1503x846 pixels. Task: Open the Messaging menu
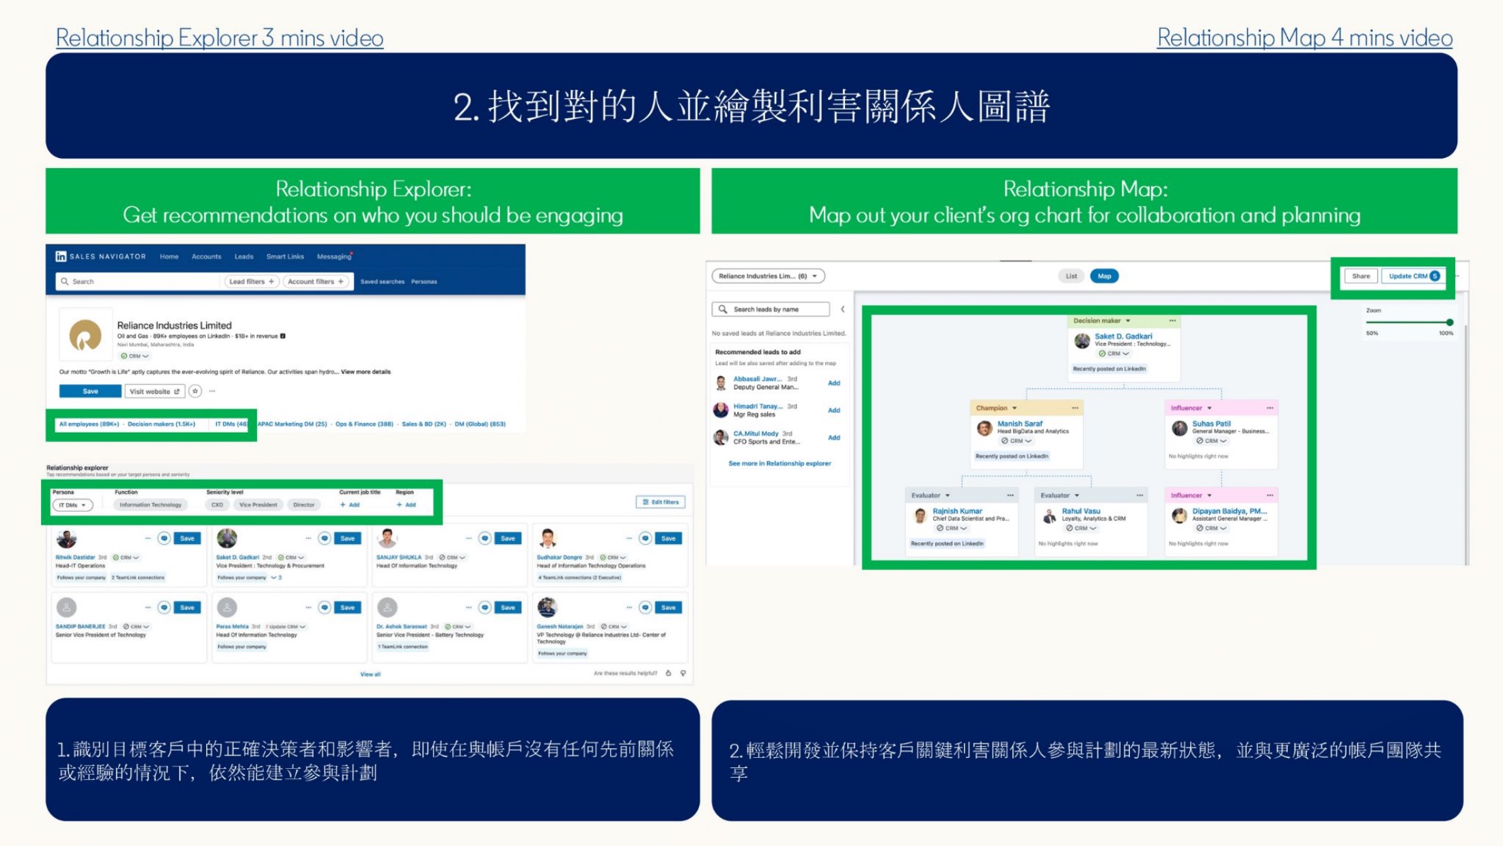(334, 257)
